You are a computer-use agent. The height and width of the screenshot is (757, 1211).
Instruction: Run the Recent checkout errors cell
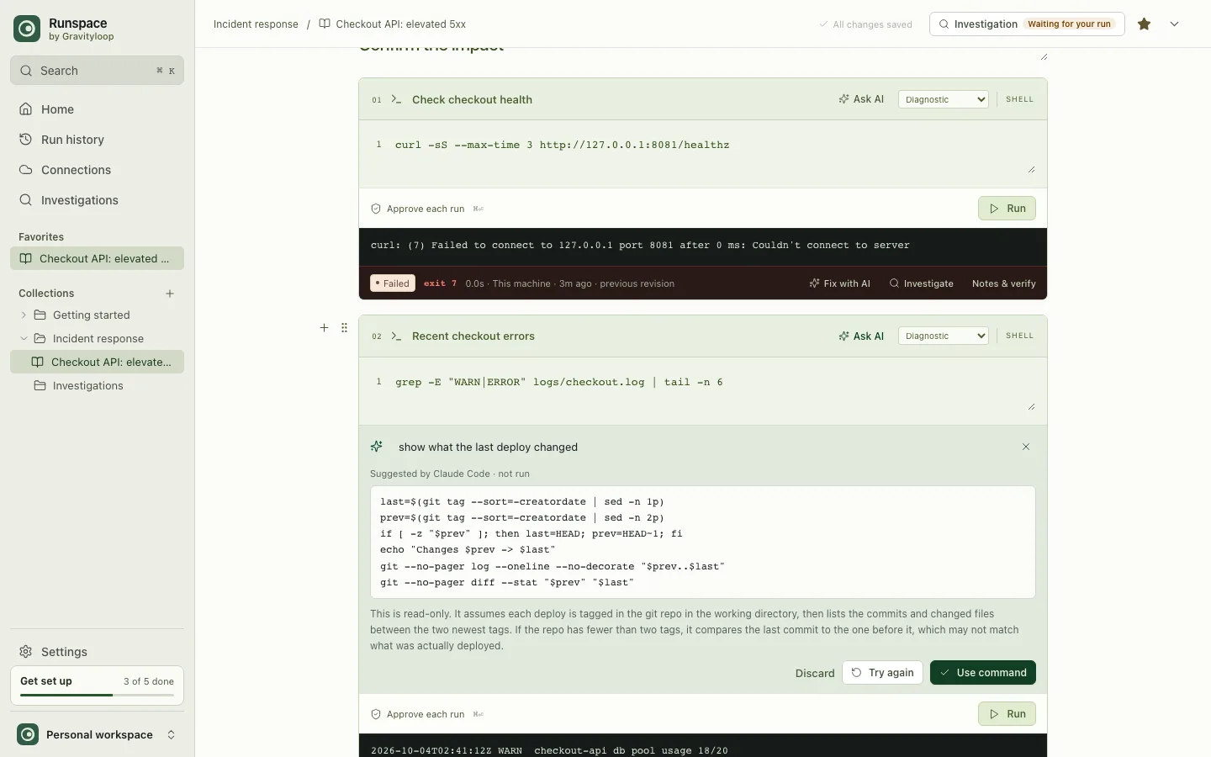pos(1007,714)
